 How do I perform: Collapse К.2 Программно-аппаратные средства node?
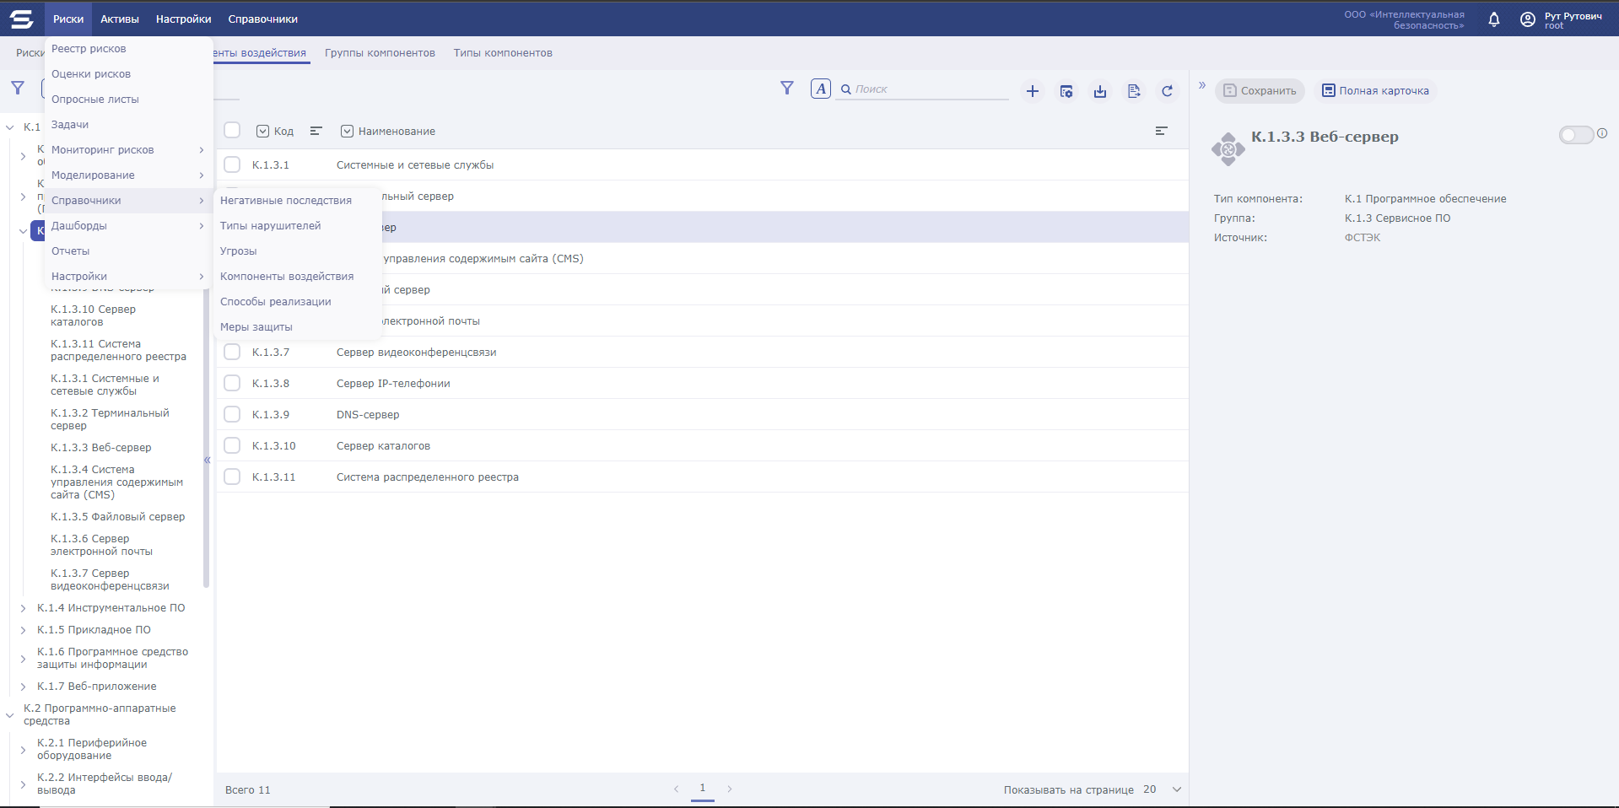tap(10, 715)
